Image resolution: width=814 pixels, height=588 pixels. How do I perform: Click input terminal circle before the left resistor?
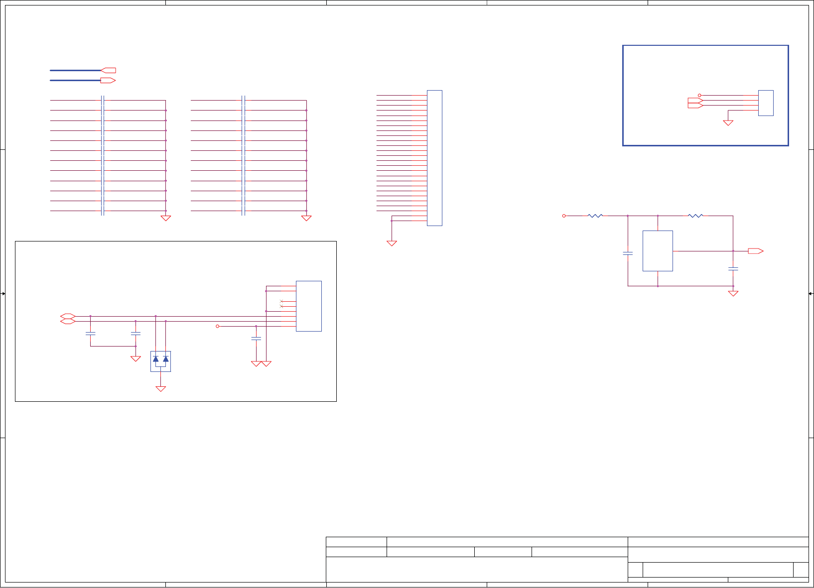pyautogui.click(x=564, y=216)
